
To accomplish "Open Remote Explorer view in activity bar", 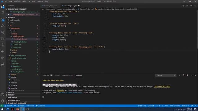I will (2, 32).
